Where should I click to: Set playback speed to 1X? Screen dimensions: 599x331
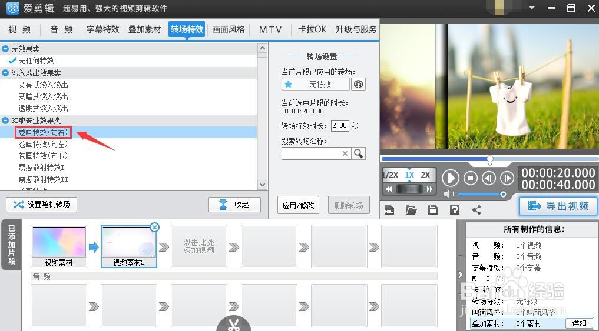tap(409, 175)
